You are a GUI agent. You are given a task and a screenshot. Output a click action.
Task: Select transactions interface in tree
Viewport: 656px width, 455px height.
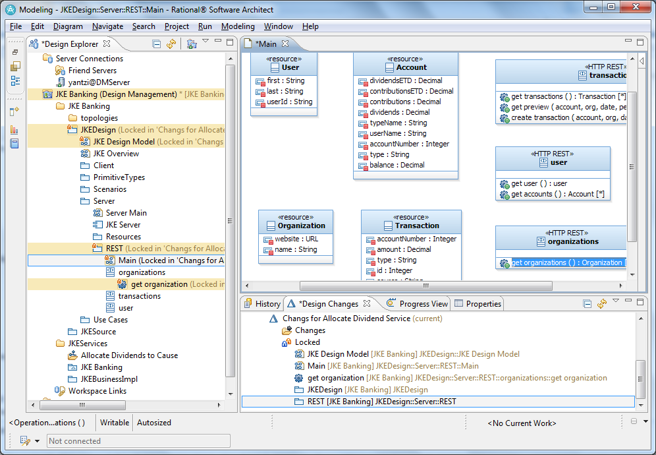140,296
